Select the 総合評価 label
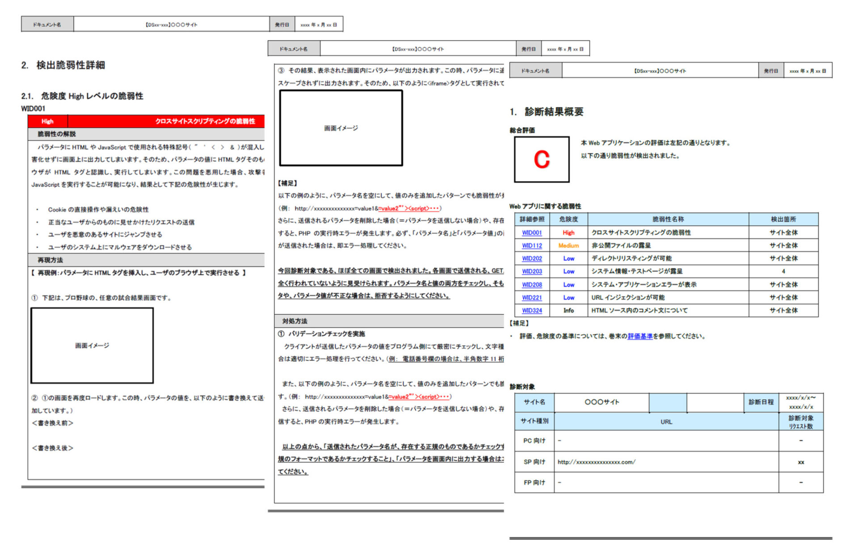This screenshot has width=858, height=555. click(522, 130)
